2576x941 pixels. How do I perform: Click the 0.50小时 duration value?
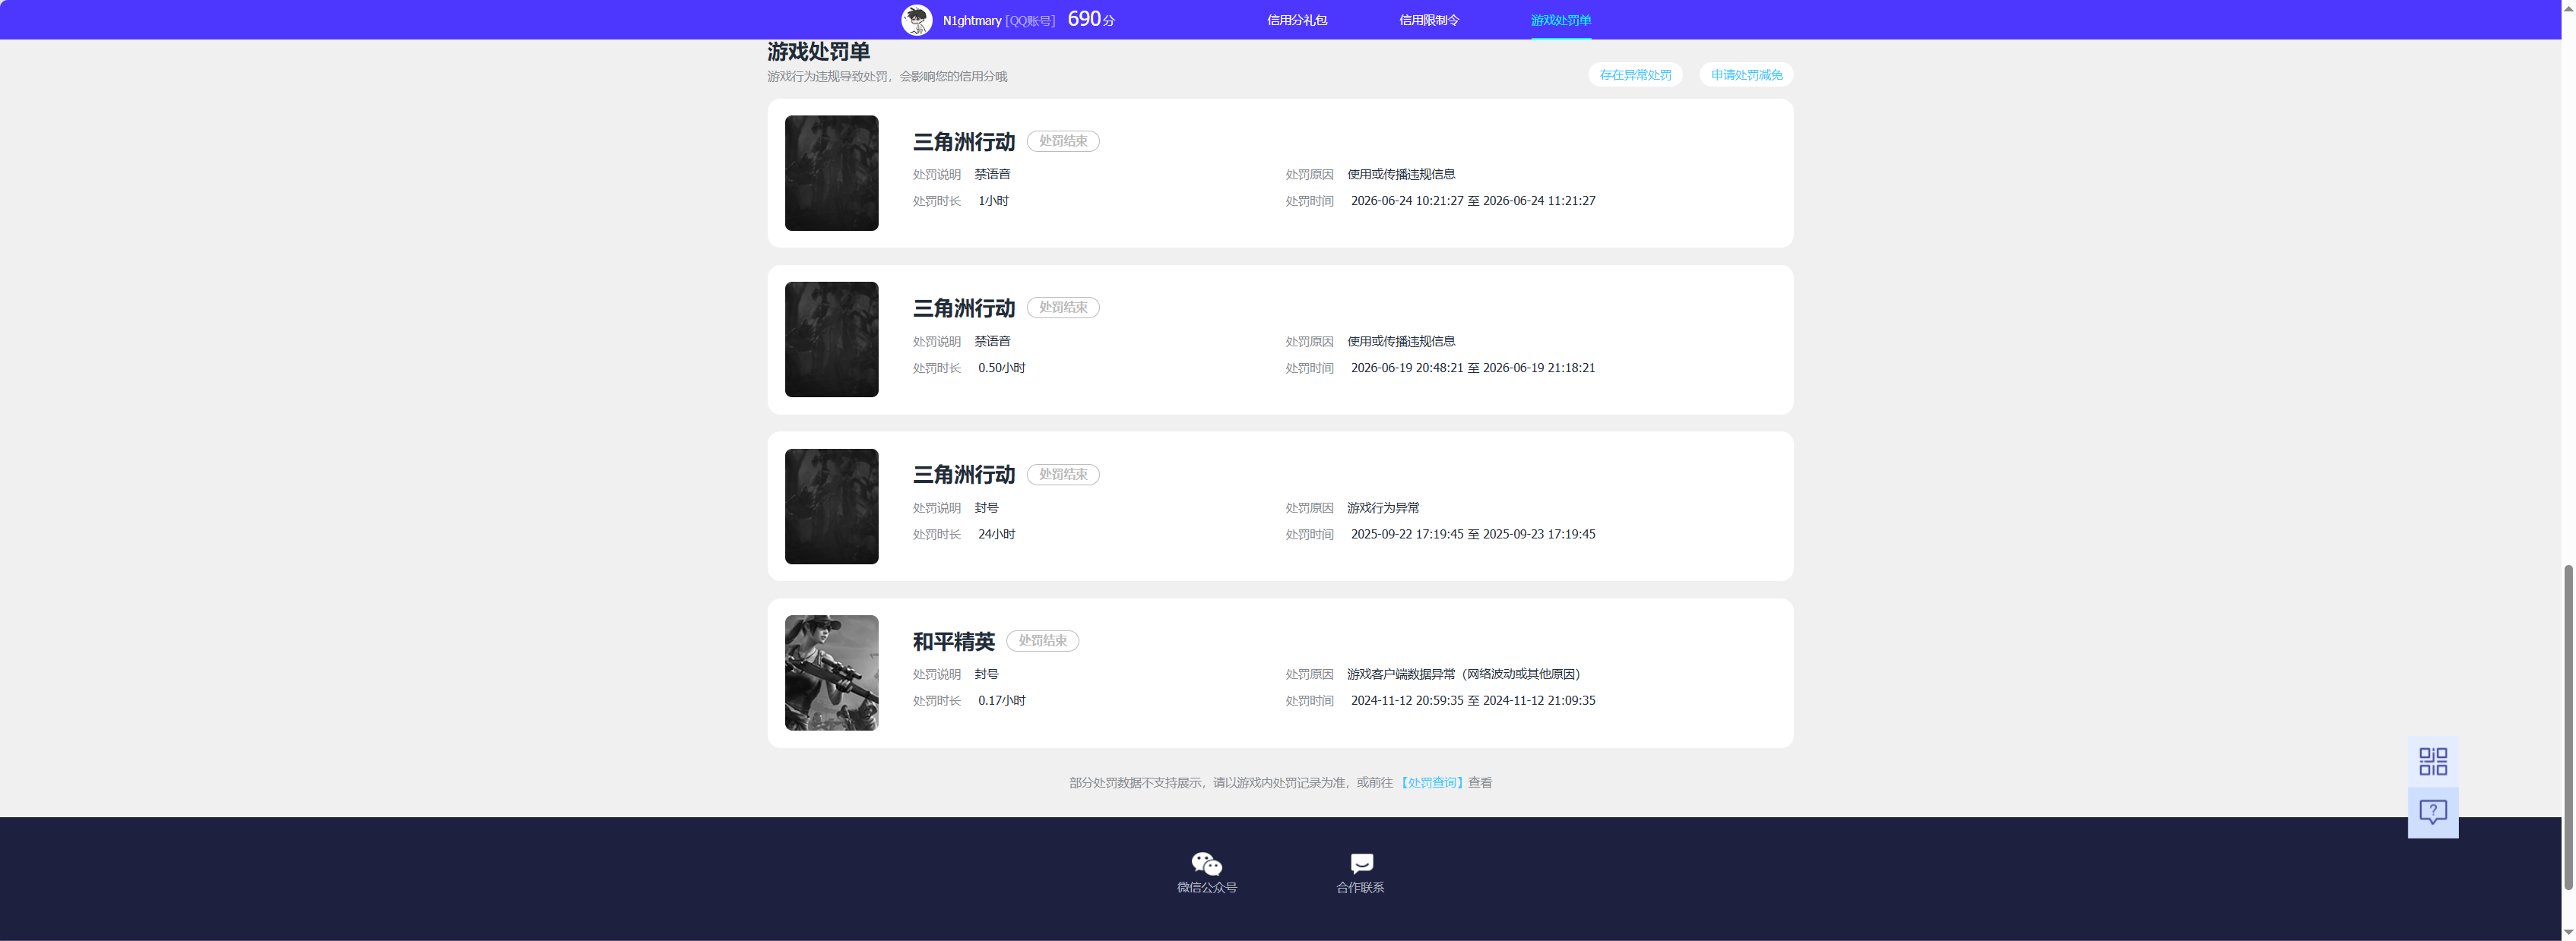tap(1001, 368)
